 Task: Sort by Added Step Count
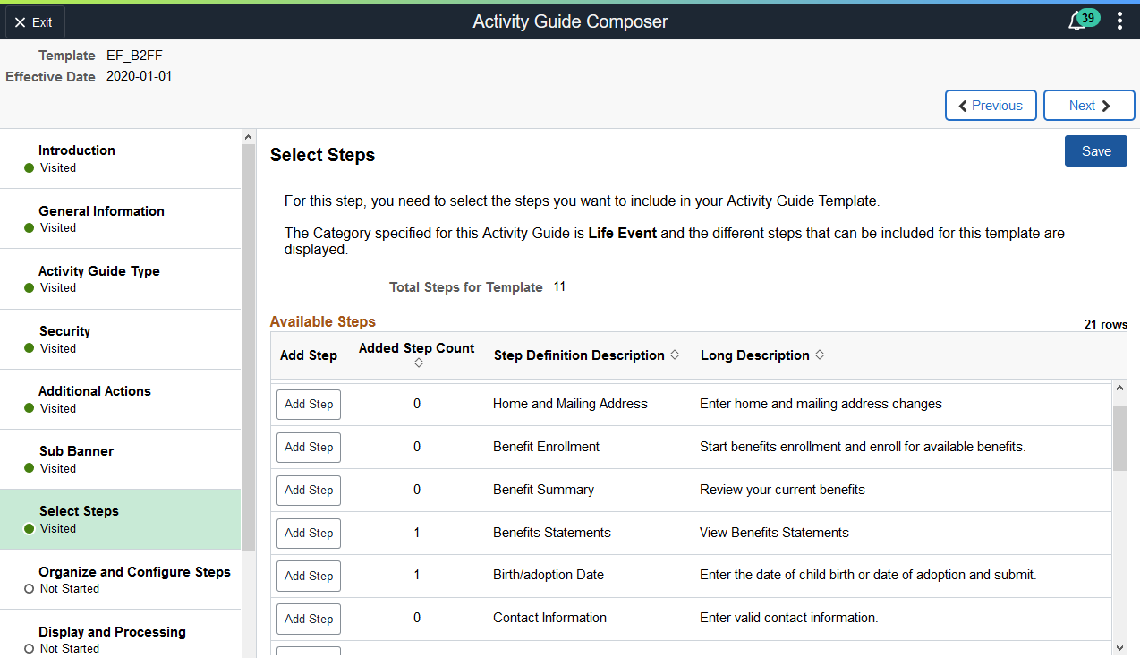tap(417, 355)
